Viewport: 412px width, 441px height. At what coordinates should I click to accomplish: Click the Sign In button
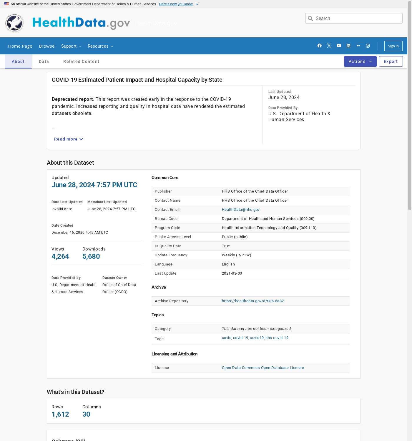[393, 46]
